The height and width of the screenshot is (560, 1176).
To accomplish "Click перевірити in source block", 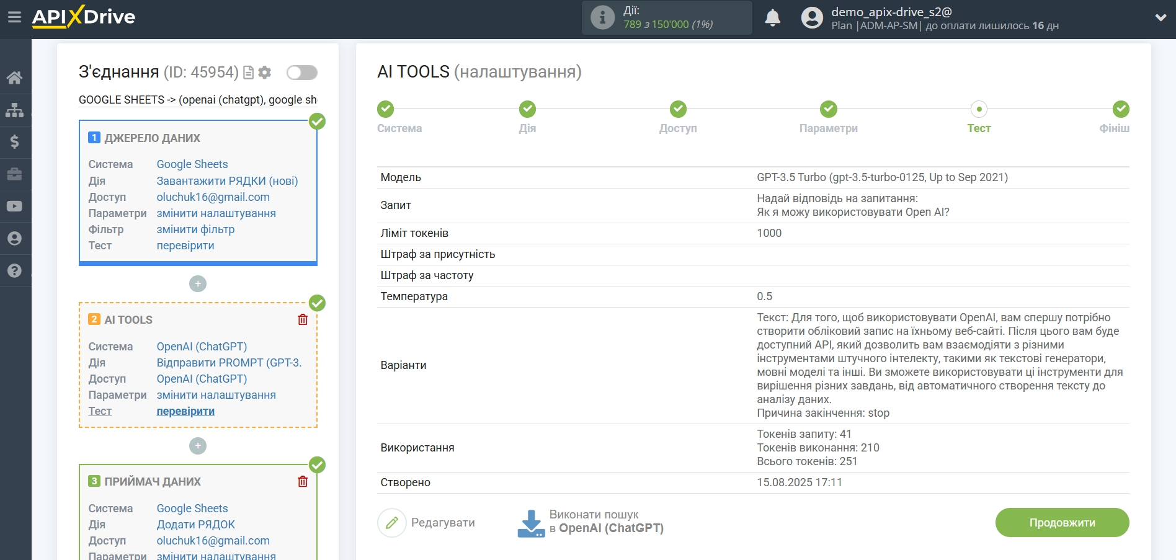I will [x=185, y=246].
